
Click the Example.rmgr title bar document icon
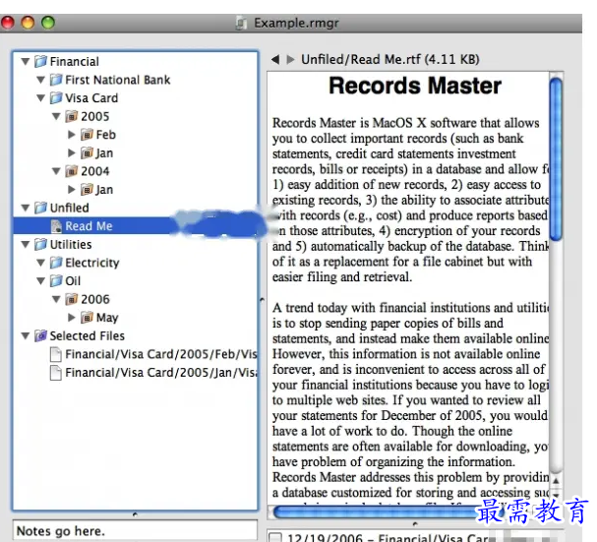coord(241,23)
